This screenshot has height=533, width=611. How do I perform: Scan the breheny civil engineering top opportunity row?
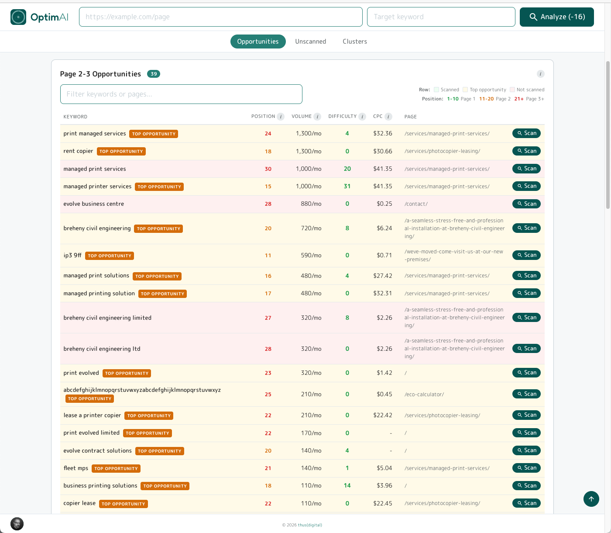tap(526, 228)
